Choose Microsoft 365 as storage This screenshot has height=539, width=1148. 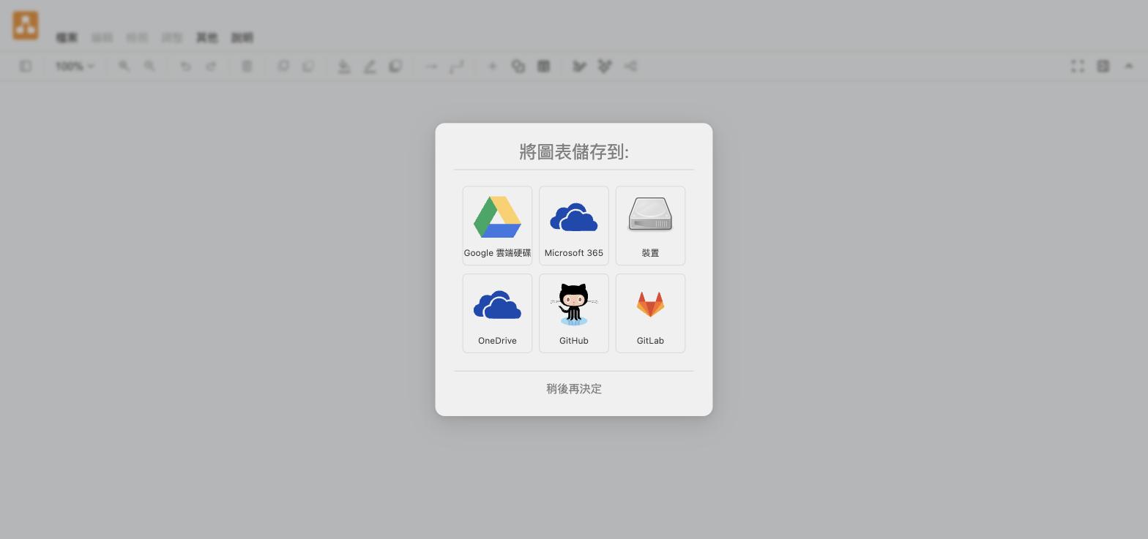[x=574, y=225]
